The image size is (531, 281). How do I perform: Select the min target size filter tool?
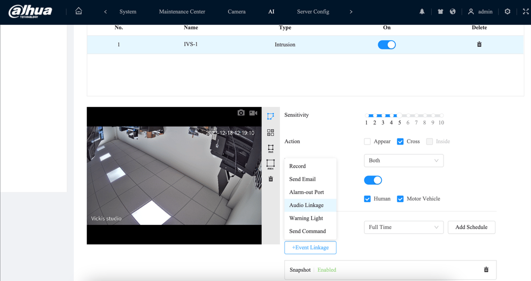(271, 149)
